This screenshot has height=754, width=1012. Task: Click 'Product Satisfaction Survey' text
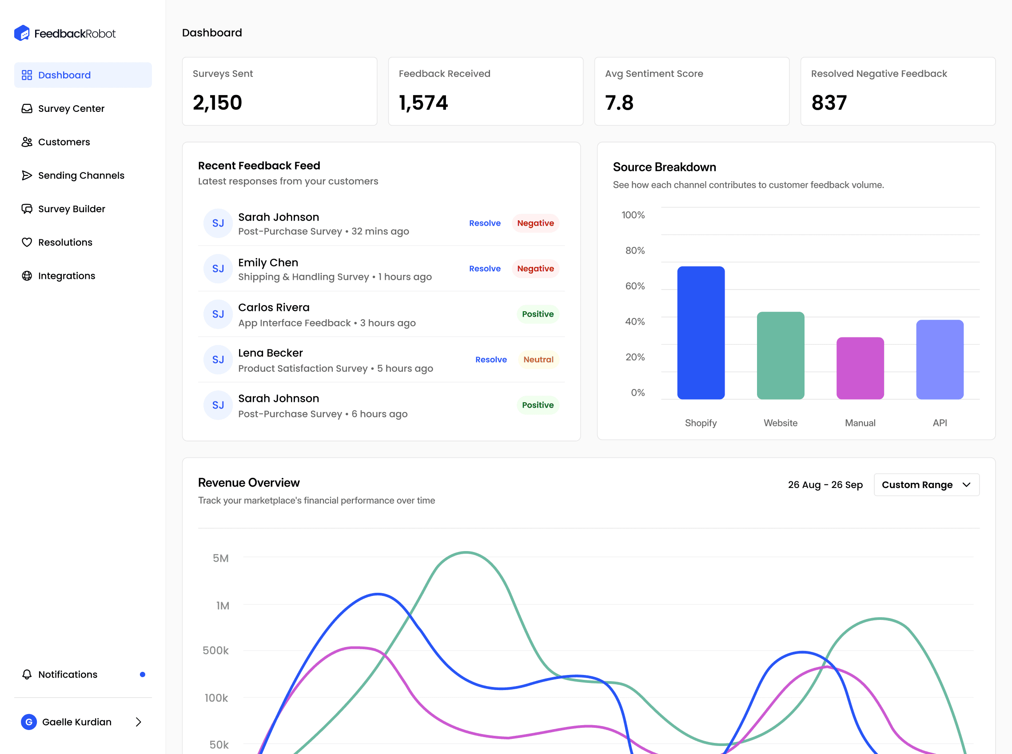tap(303, 368)
